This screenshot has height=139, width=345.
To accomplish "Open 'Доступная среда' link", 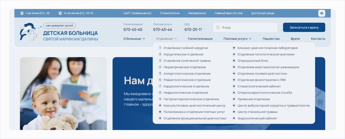I will [262, 13].
